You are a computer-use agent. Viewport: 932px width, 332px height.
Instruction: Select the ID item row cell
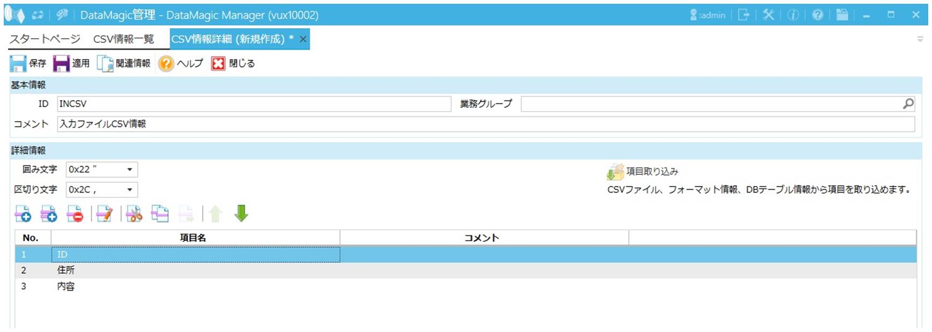coord(196,254)
